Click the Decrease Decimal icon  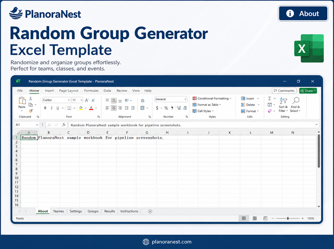(x=185, y=108)
